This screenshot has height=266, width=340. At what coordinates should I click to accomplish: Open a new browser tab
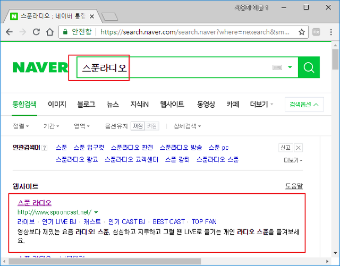(110, 16)
